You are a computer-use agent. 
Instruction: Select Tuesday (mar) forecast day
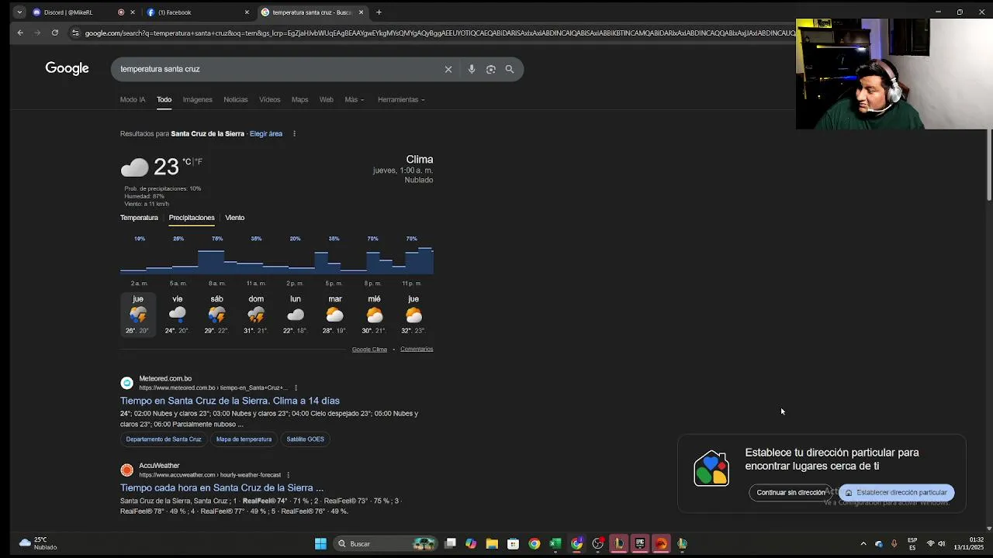334,314
